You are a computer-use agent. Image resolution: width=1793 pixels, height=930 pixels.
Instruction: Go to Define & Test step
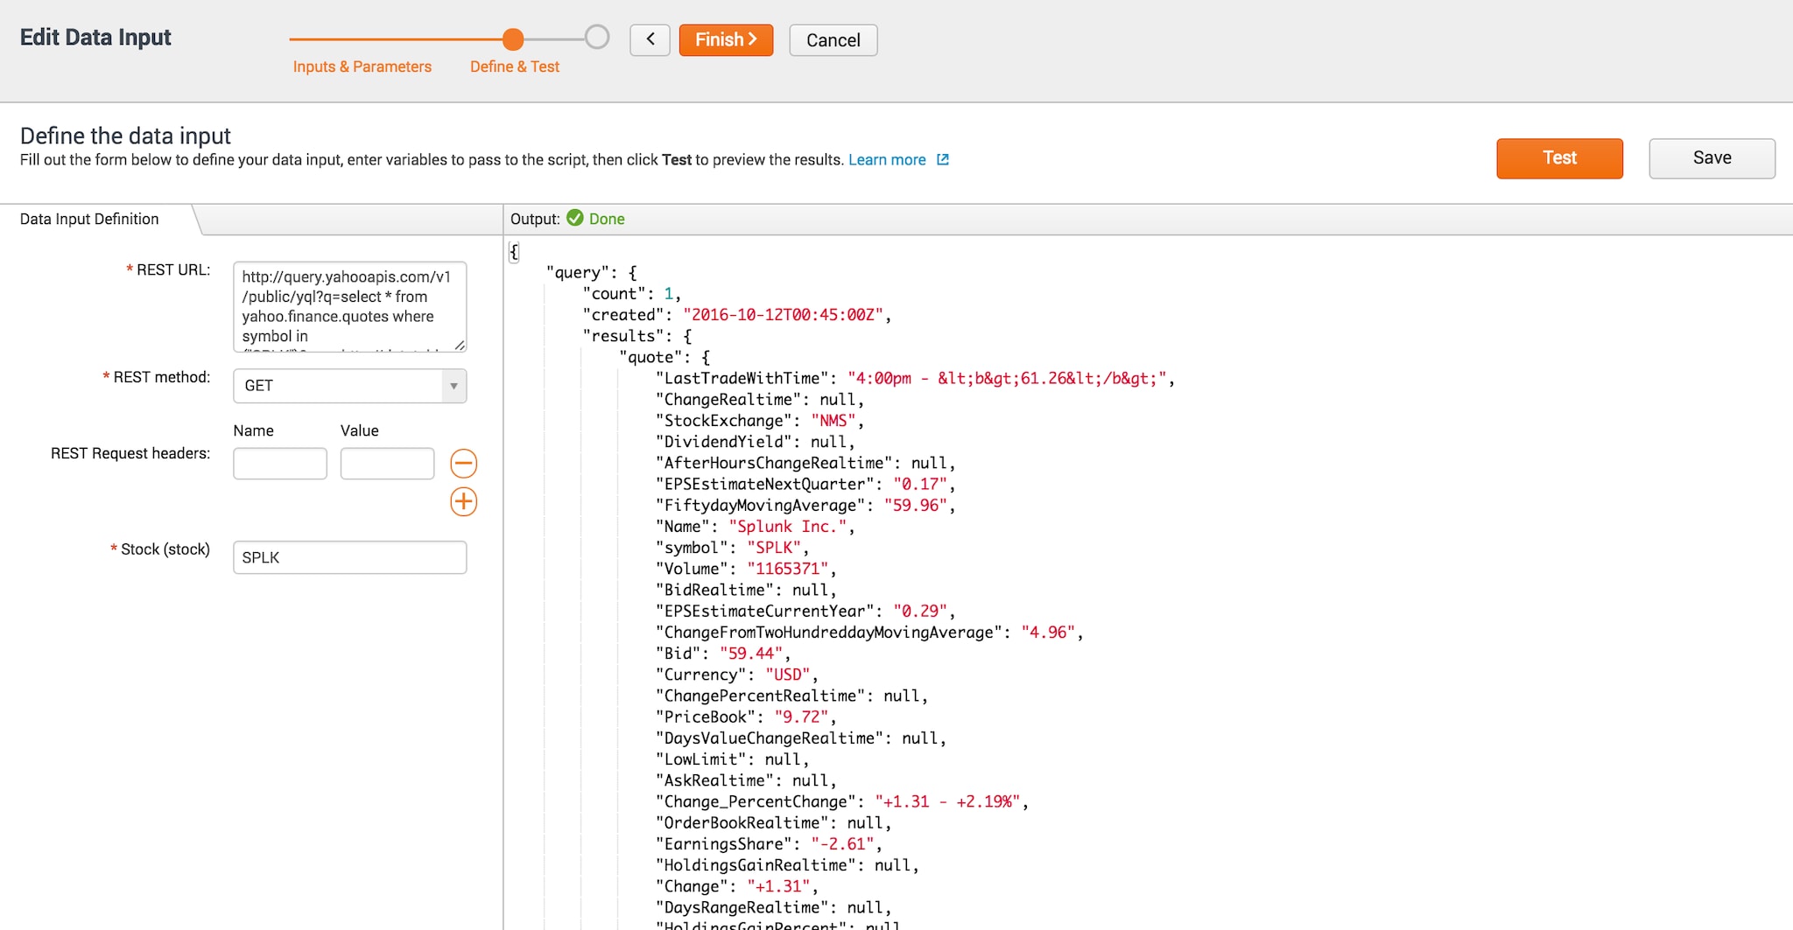tap(514, 66)
